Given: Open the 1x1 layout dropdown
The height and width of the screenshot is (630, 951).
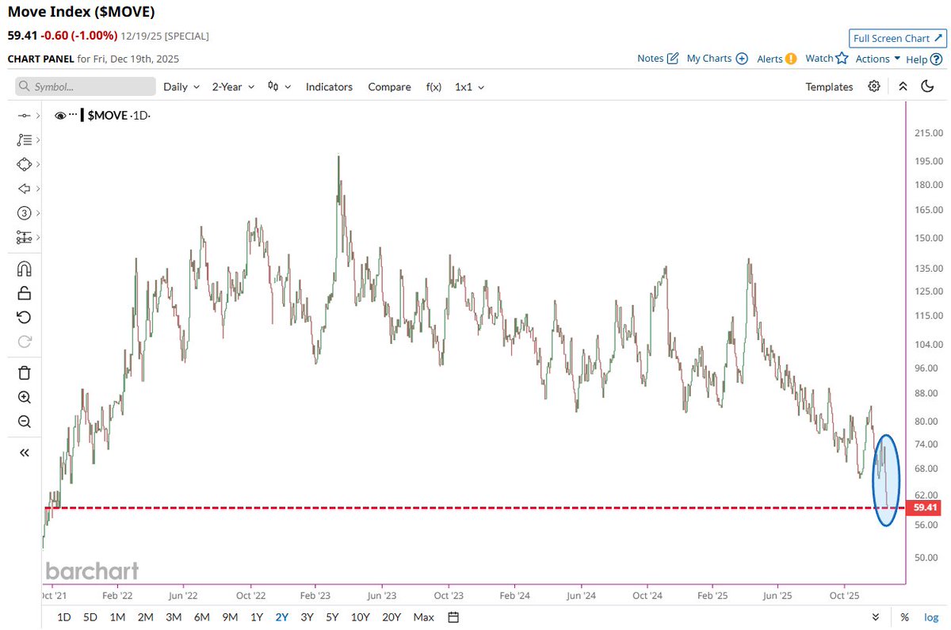Looking at the screenshot, I should point(468,86).
